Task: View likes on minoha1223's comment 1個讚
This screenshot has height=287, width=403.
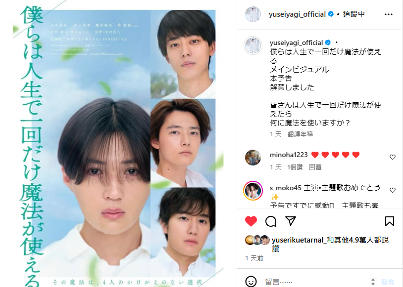Action: click(295, 167)
